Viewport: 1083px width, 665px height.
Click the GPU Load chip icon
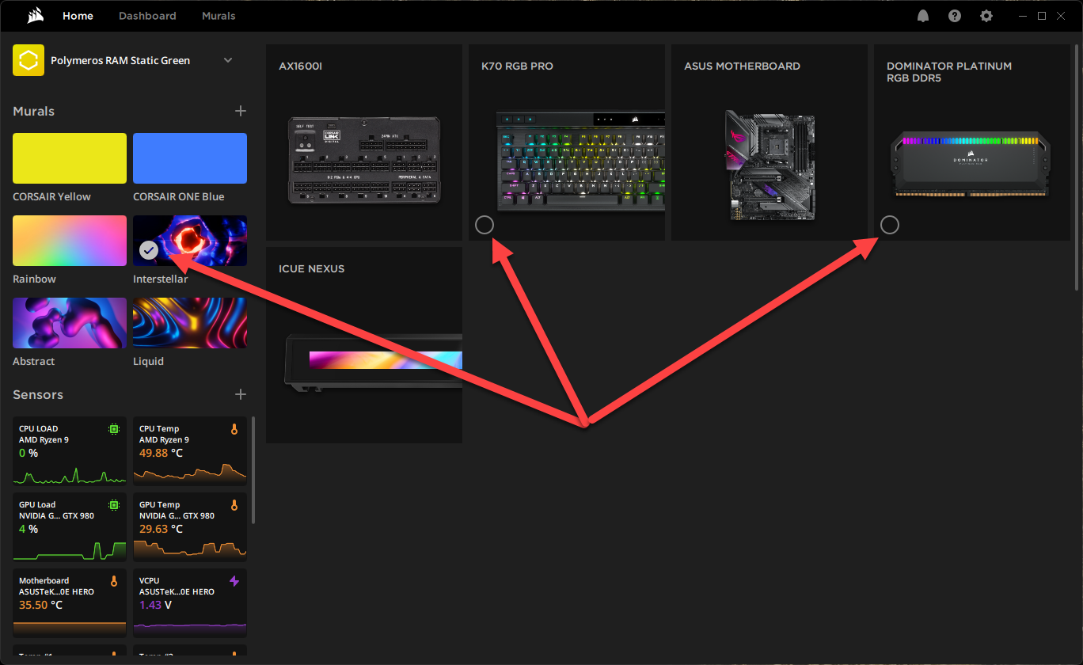pos(114,505)
